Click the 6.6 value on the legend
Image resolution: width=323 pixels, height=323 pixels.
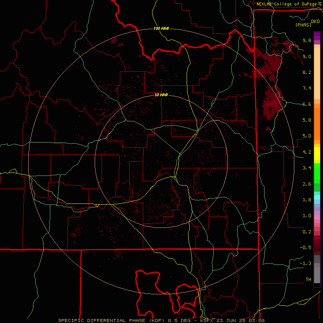[x=307, y=104]
